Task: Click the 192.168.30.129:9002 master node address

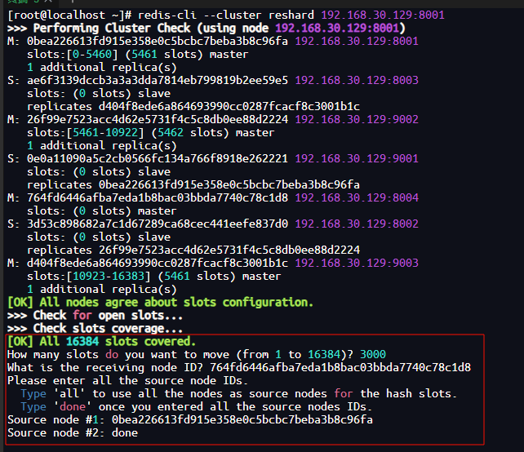Action: (x=356, y=119)
